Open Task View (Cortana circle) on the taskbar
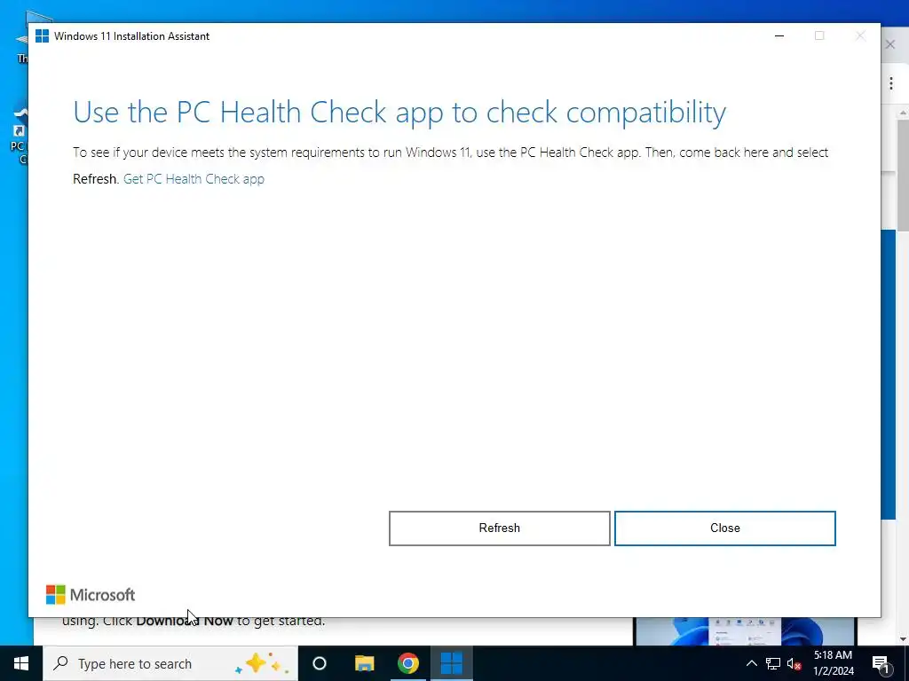This screenshot has width=909, height=681. coord(320,663)
